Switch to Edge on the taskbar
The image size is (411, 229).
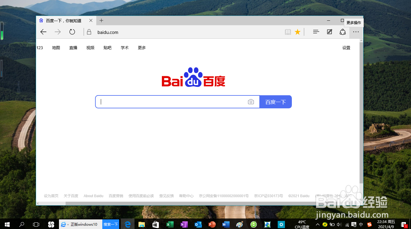pos(128,224)
